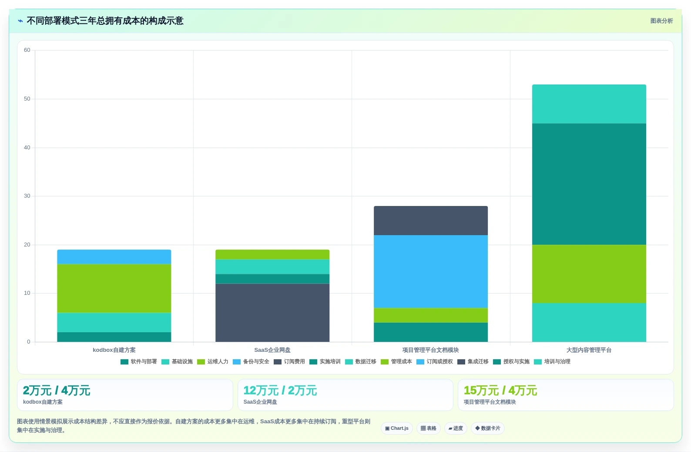The width and height of the screenshot is (691, 452).
Task: Click the x-axis label 项目管理平台文档模块
Action: click(431, 350)
